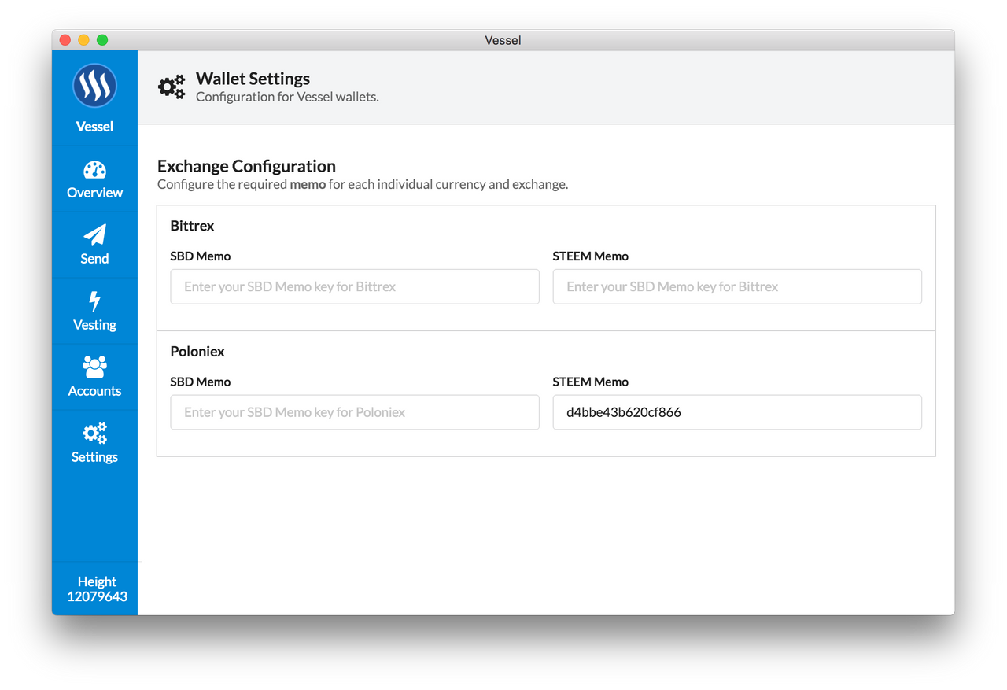Click the Poloniex section title

197,352
